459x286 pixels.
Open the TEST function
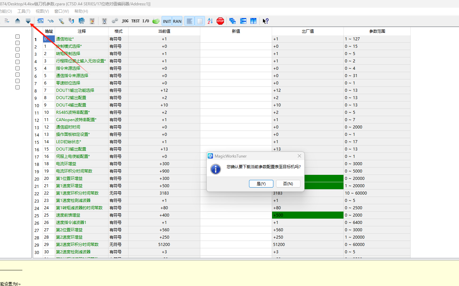pos(136,21)
